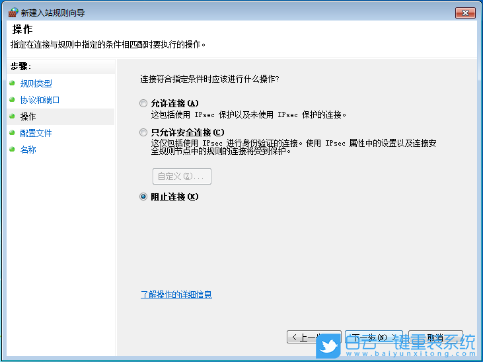Image resolution: width=483 pixels, height=362 pixels.
Task: Close the 新建入站规则向导 window
Action: pos(465,13)
